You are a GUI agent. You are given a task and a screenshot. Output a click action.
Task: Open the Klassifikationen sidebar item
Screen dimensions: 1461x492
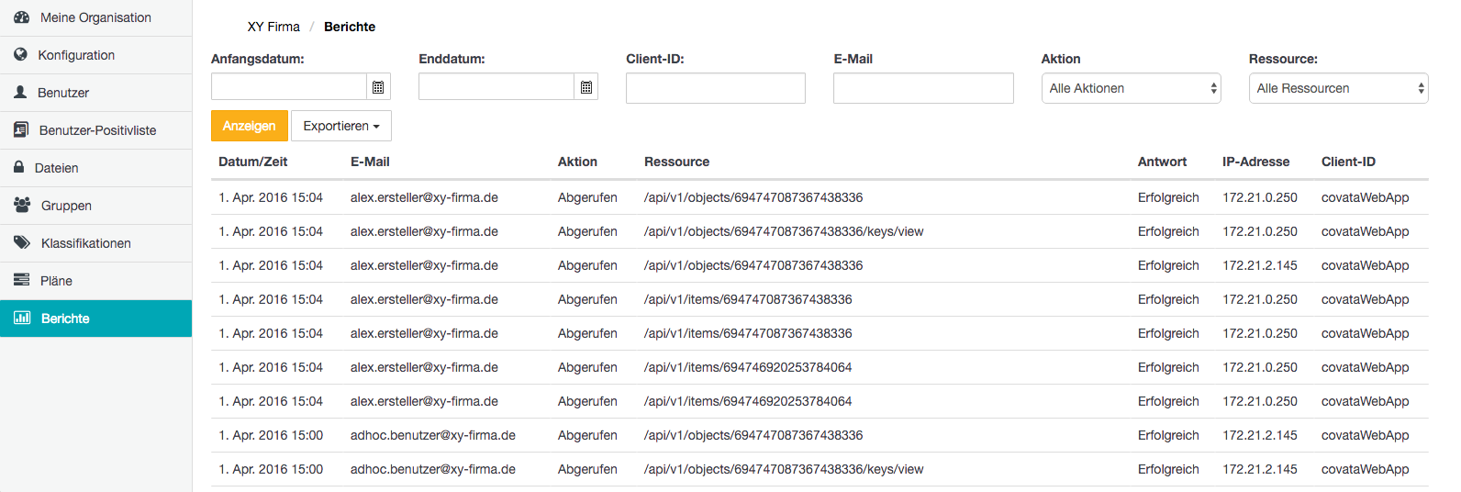coord(95,243)
